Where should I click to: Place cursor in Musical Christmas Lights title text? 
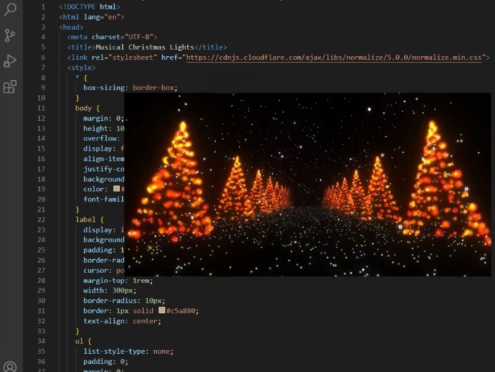145,47
